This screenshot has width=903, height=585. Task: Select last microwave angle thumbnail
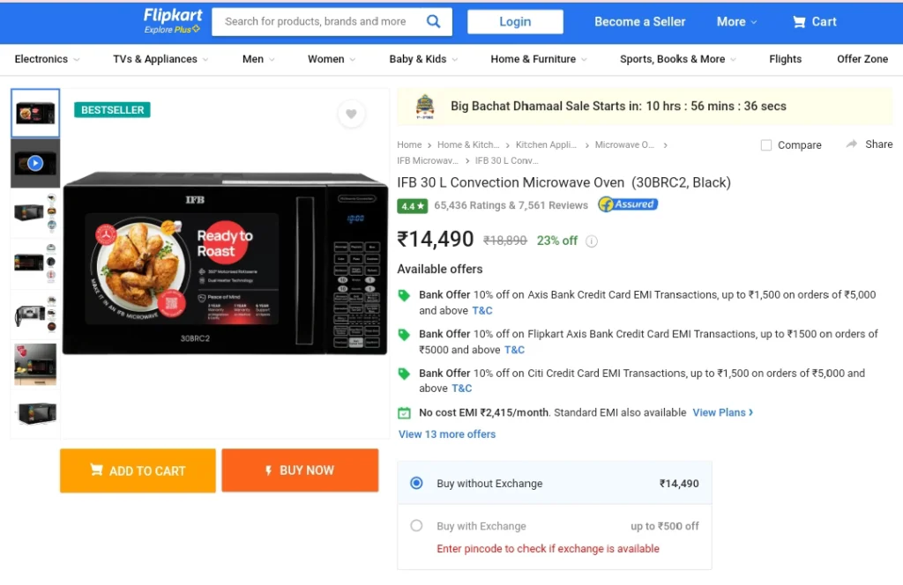(x=35, y=413)
